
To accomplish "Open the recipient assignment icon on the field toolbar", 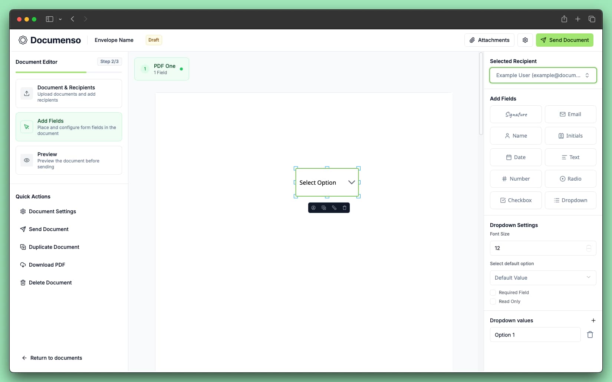I will [x=313, y=208].
